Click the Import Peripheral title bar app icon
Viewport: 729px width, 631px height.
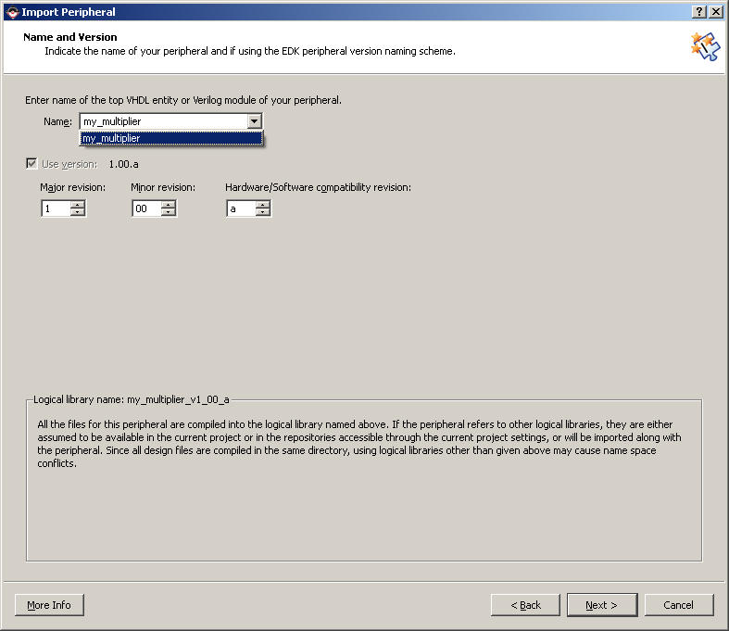click(x=13, y=12)
